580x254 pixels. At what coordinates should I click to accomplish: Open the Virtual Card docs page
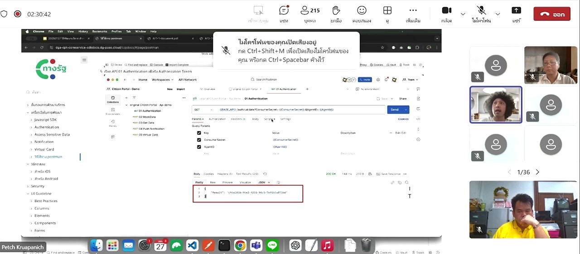tap(44, 149)
